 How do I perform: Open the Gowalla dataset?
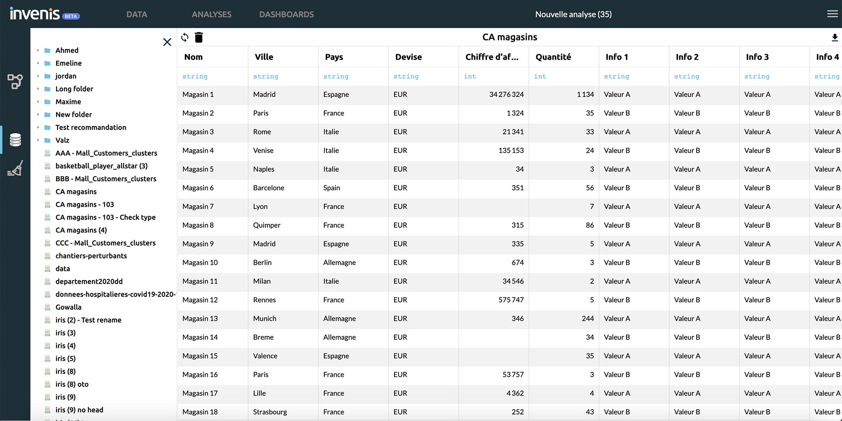coord(68,307)
